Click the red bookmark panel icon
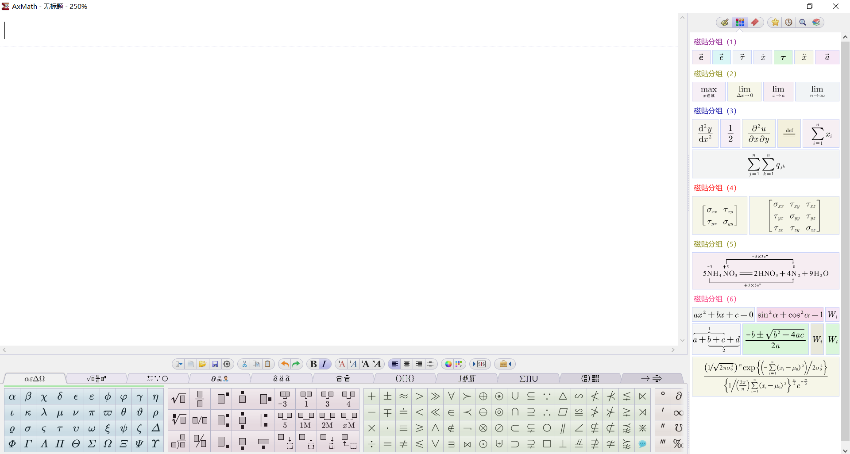The height and width of the screenshot is (454, 850). point(755,22)
